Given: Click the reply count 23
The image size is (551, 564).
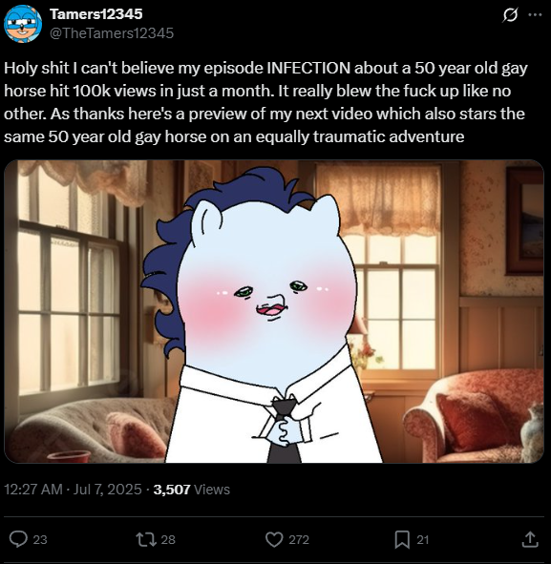Looking at the screenshot, I should point(40,539).
